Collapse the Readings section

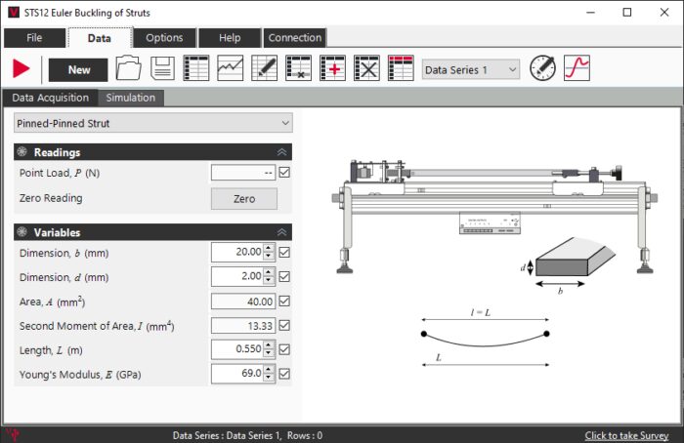pos(281,152)
